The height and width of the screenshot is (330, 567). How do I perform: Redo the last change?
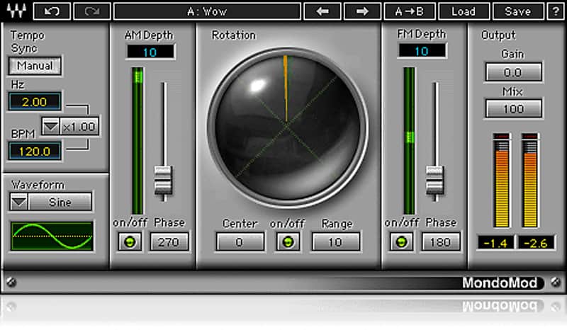pos(92,11)
